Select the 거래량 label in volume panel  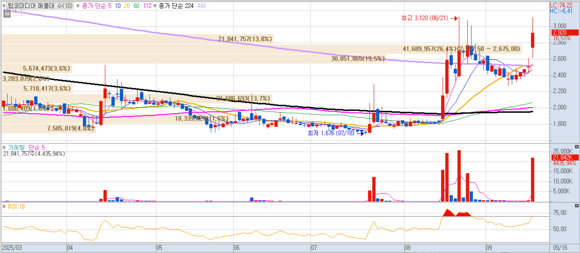[x=16, y=147]
